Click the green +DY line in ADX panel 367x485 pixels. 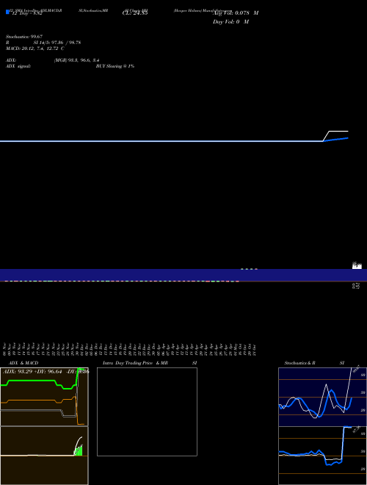(31, 381)
